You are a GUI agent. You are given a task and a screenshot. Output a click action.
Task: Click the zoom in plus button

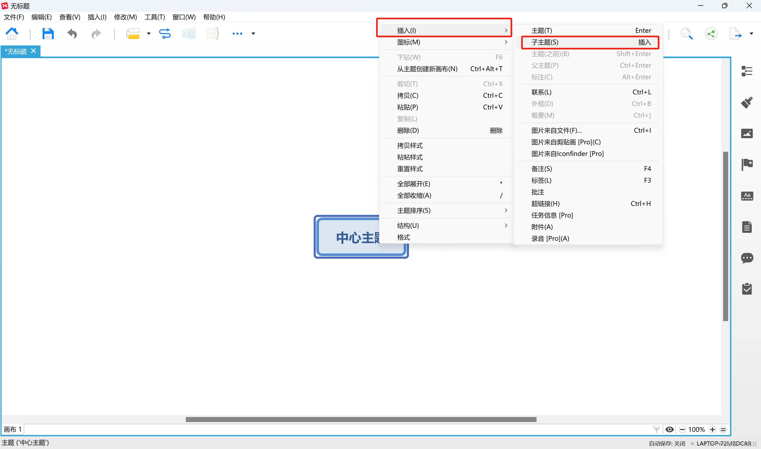[713, 429]
